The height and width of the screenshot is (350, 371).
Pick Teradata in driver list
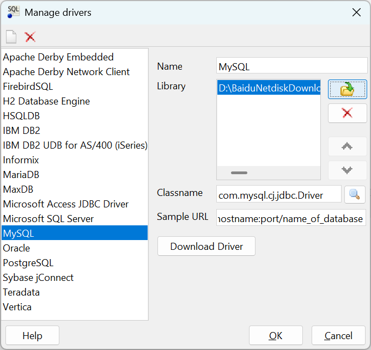tap(75, 292)
